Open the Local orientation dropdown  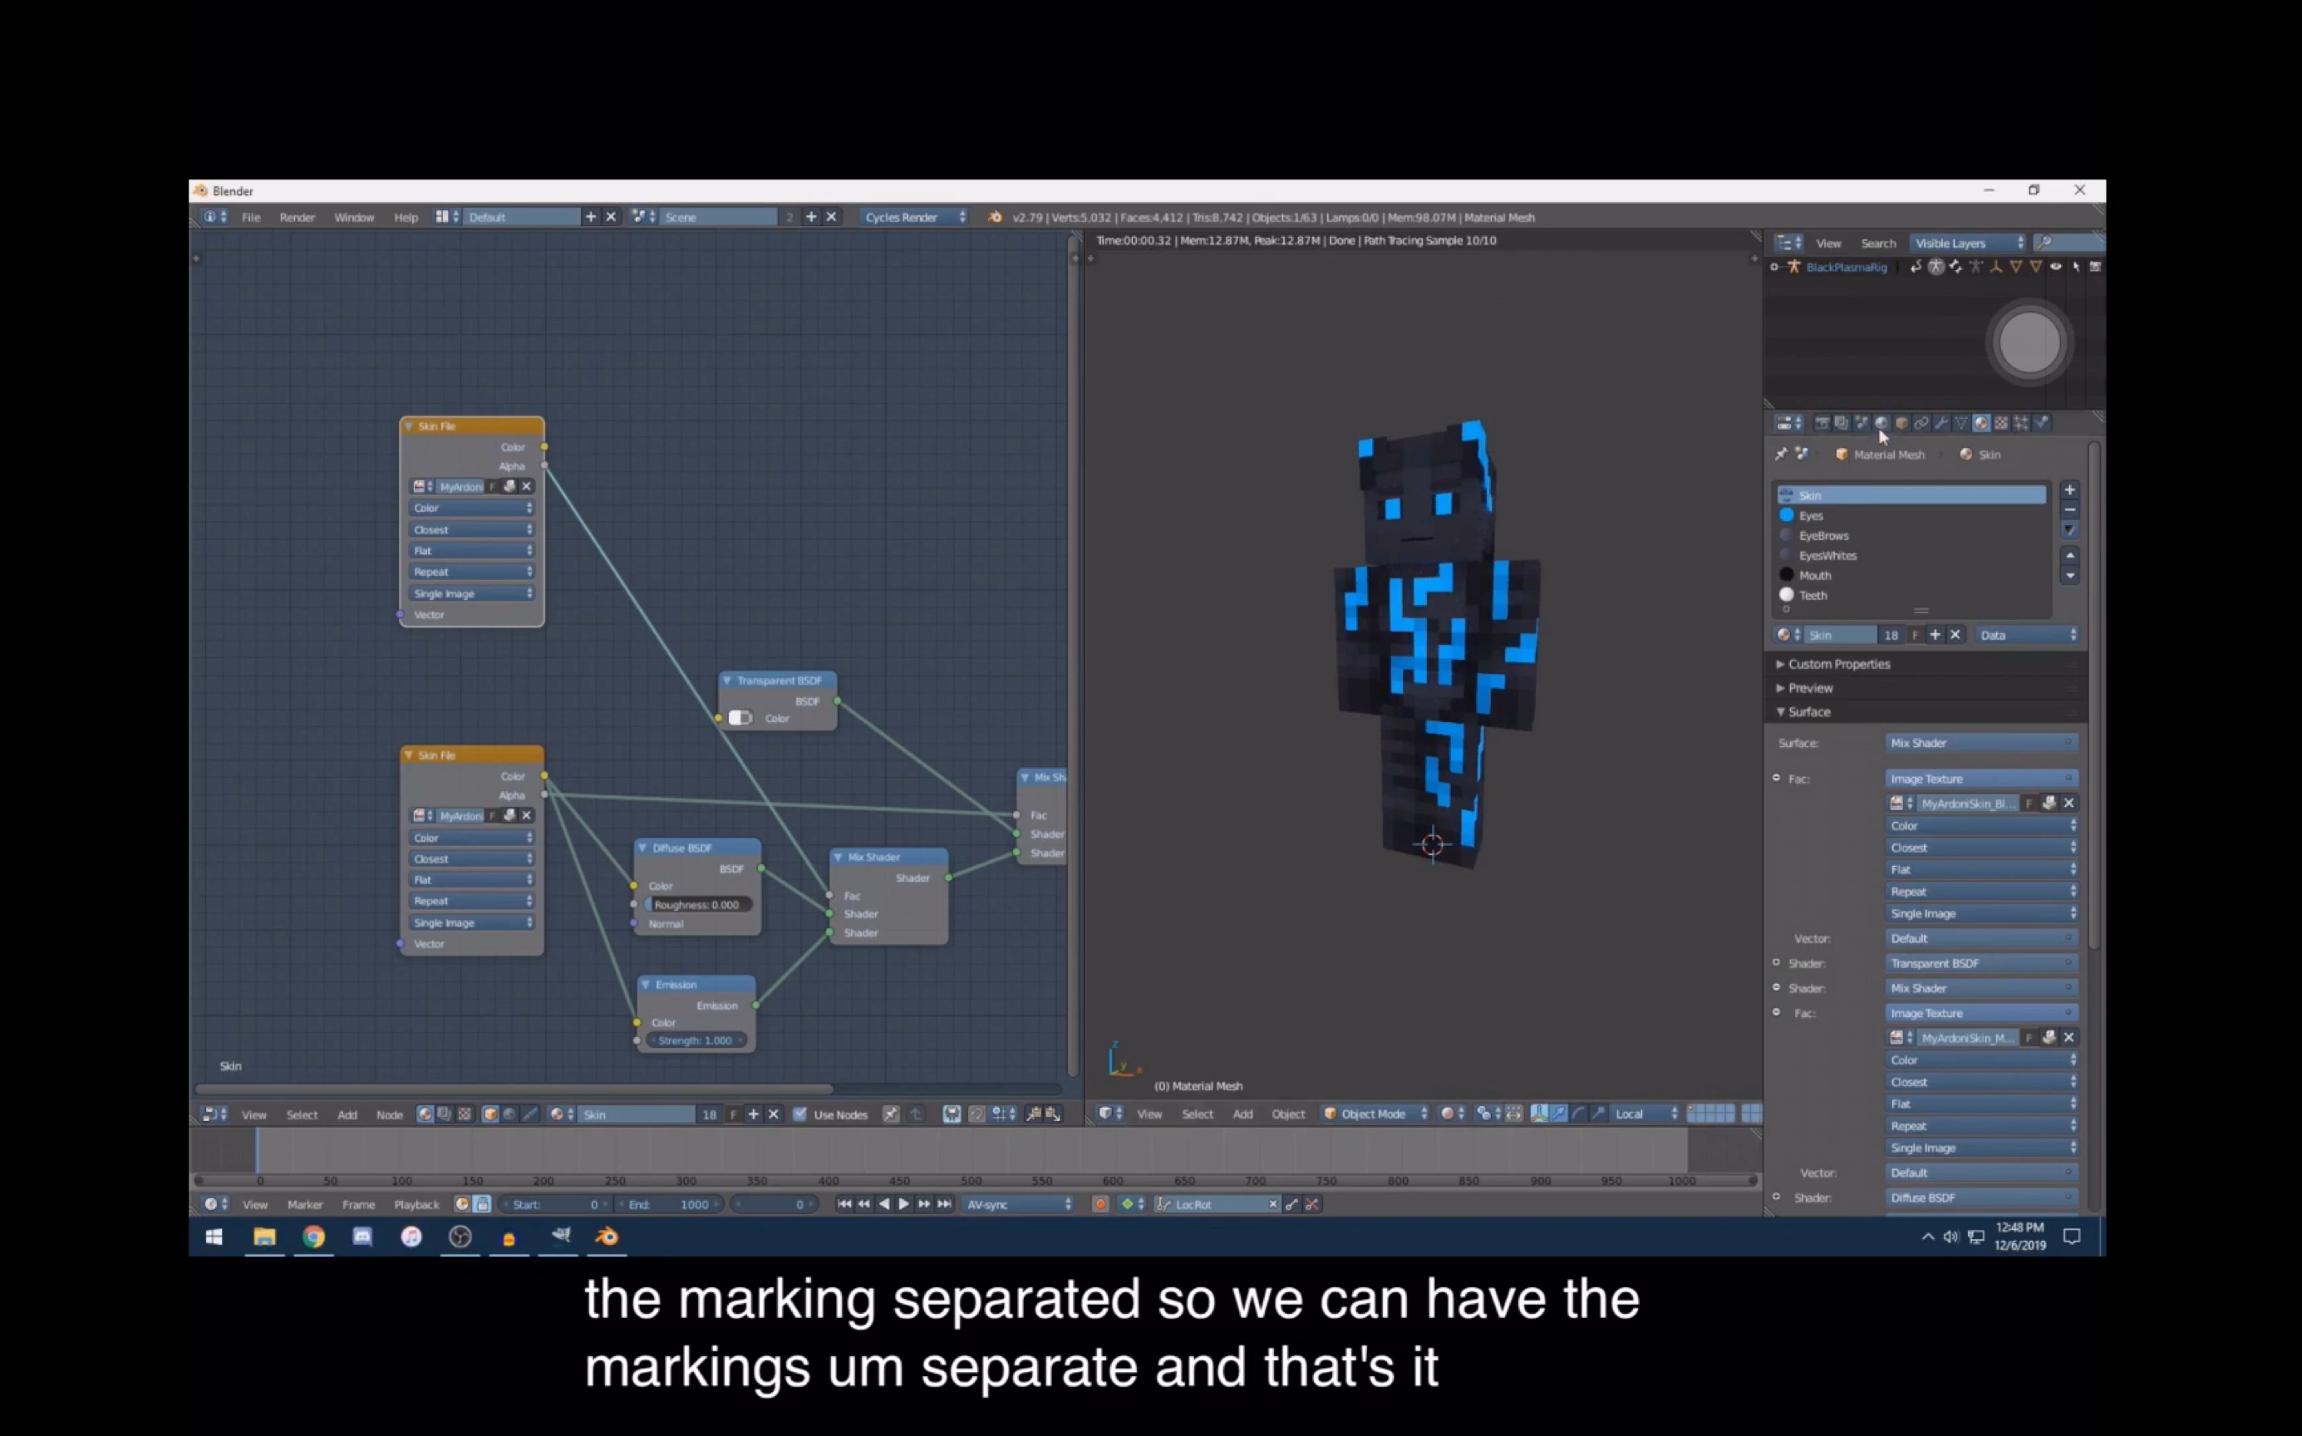(1645, 1114)
